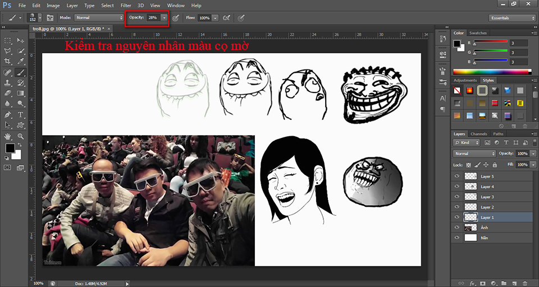Open the layer blend mode dropdown
Image resolution: width=539 pixels, height=287 pixels.
click(474, 154)
